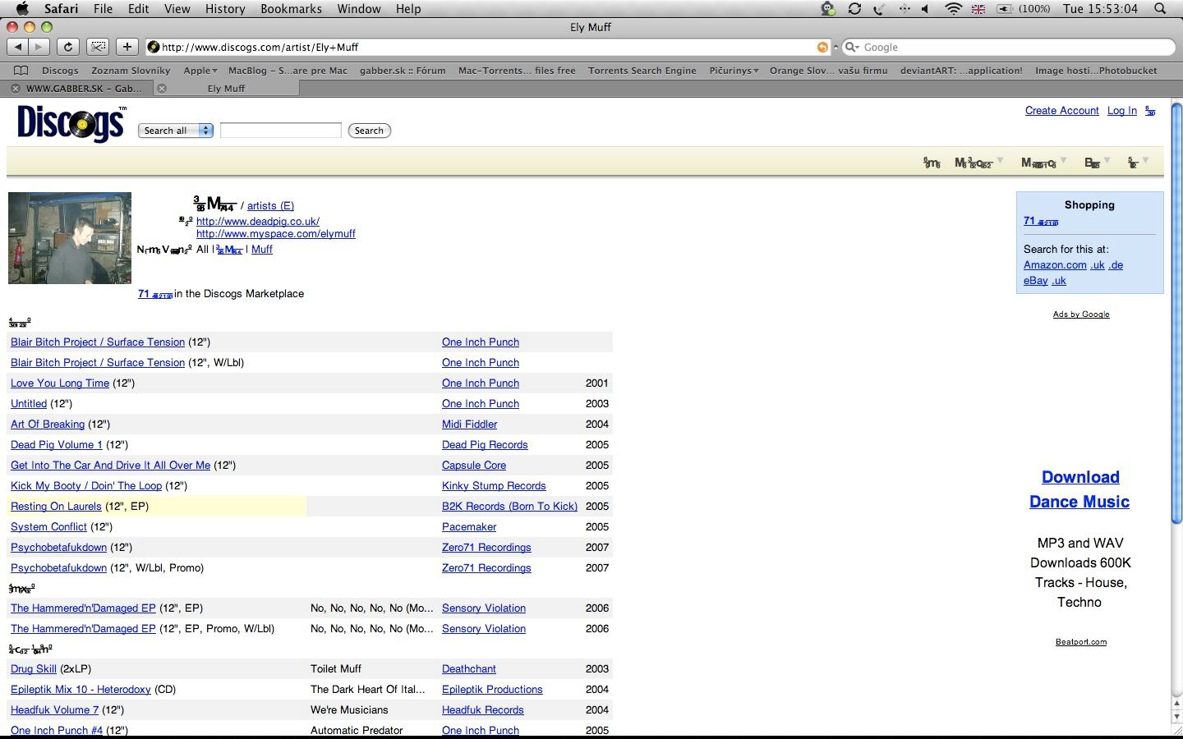Image resolution: width=1183 pixels, height=739 pixels.
Task: Open the Apple menu
Action: (22, 8)
